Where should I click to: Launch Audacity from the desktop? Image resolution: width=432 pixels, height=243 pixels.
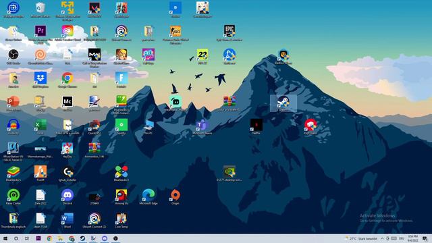click(x=13, y=125)
